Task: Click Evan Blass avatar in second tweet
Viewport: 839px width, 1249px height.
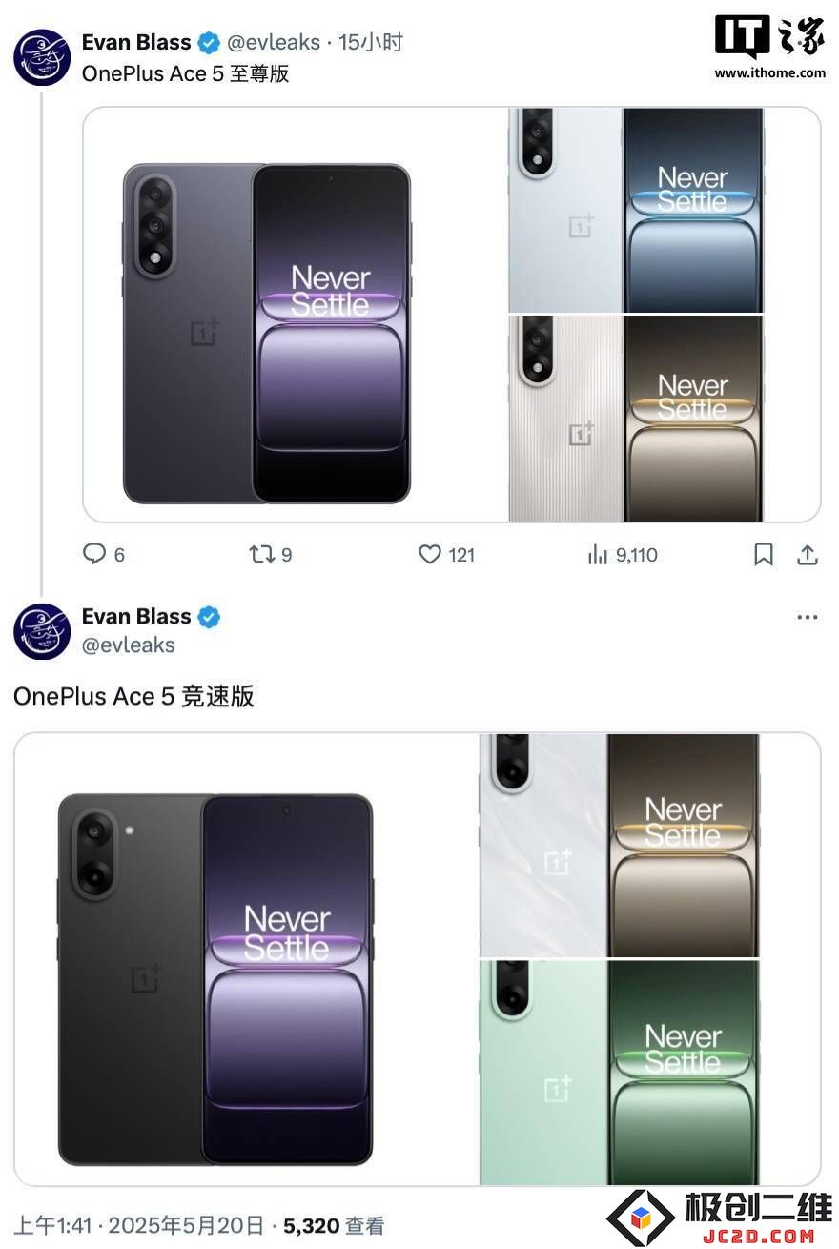Action: click(x=42, y=631)
